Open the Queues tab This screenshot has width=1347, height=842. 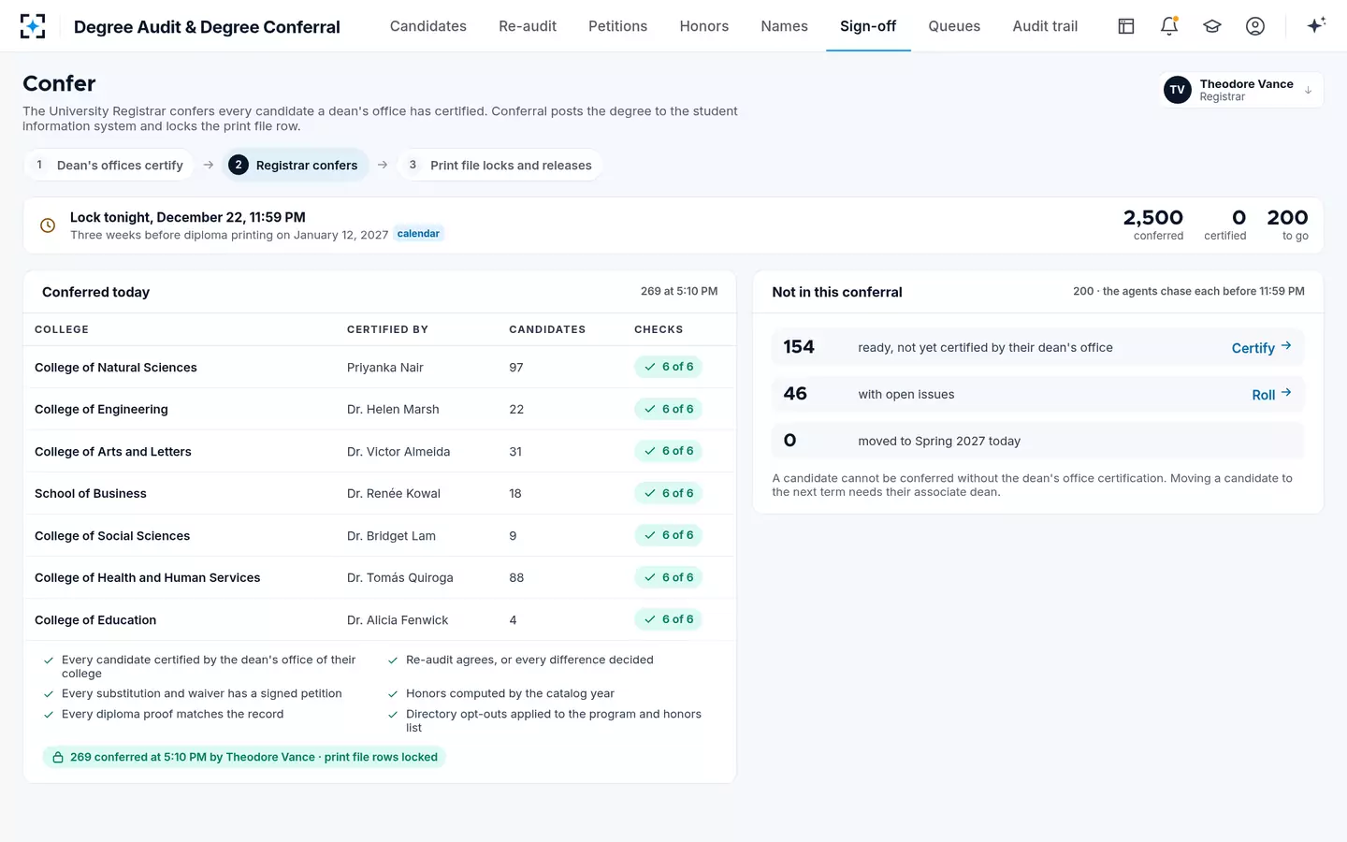pyautogui.click(x=954, y=26)
